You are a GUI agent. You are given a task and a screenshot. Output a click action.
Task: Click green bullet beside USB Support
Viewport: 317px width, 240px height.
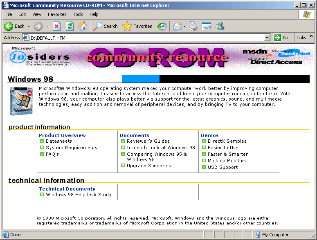204,167
